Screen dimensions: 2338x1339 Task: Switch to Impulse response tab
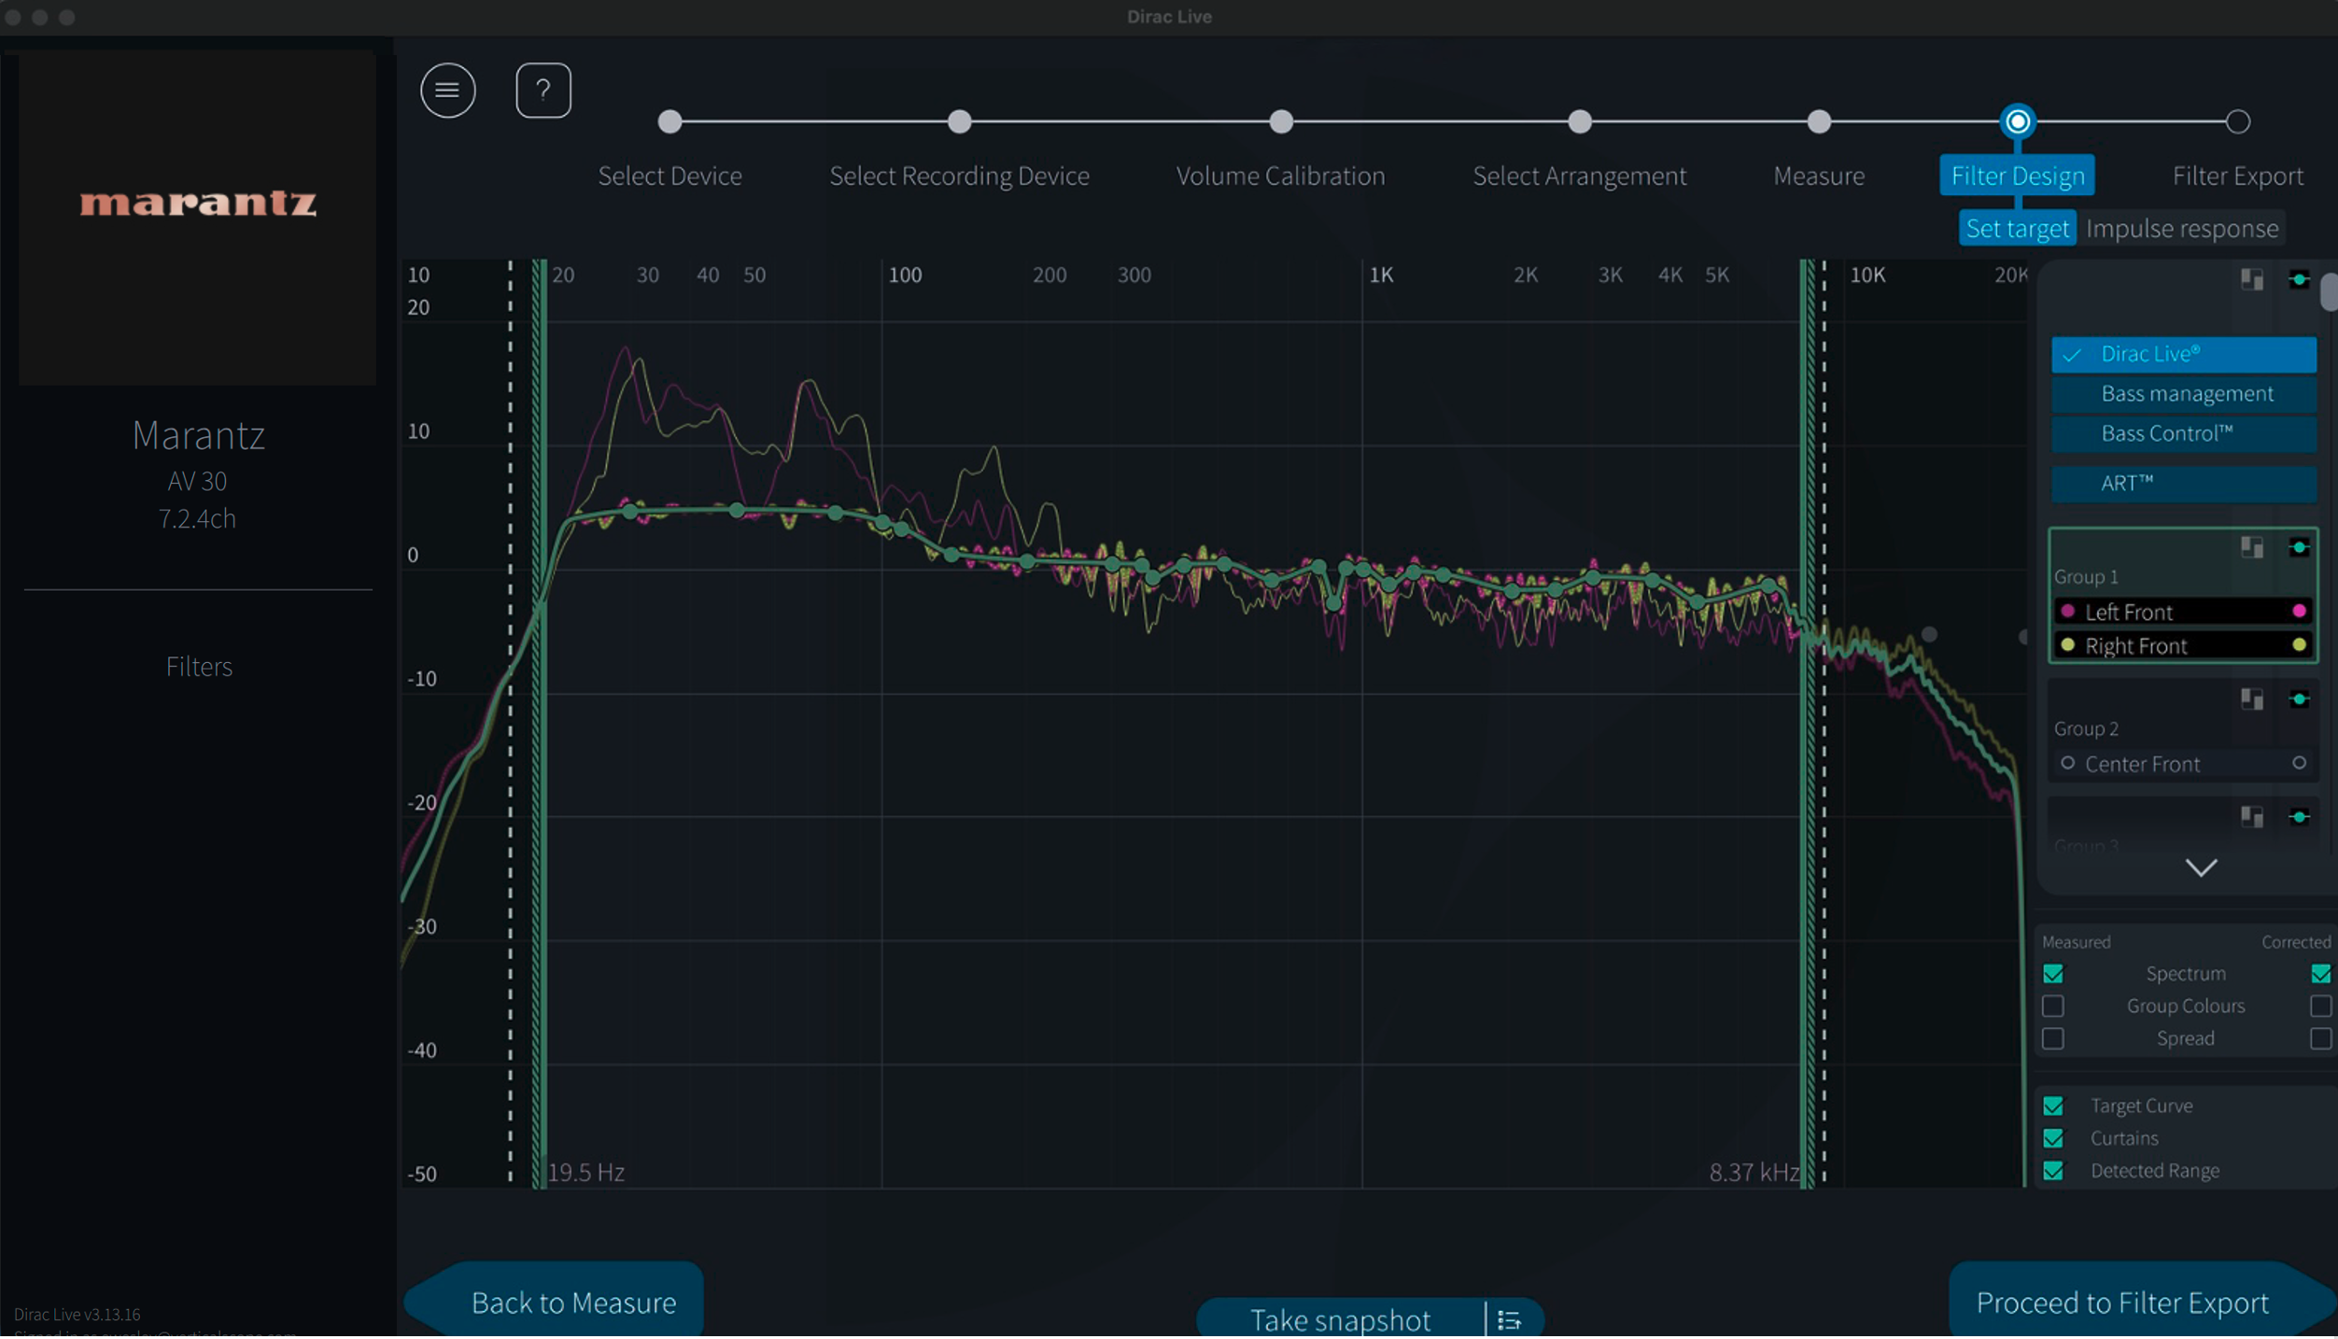pyautogui.click(x=2181, y=229)
